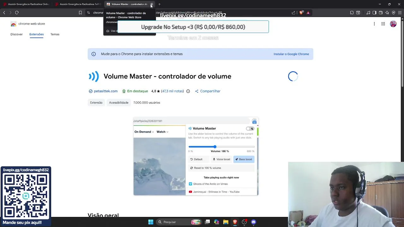The height and width of the screenshot is (227, 404).
Task: Open the Brave VPN shield icon
Action: coord(394,13)
